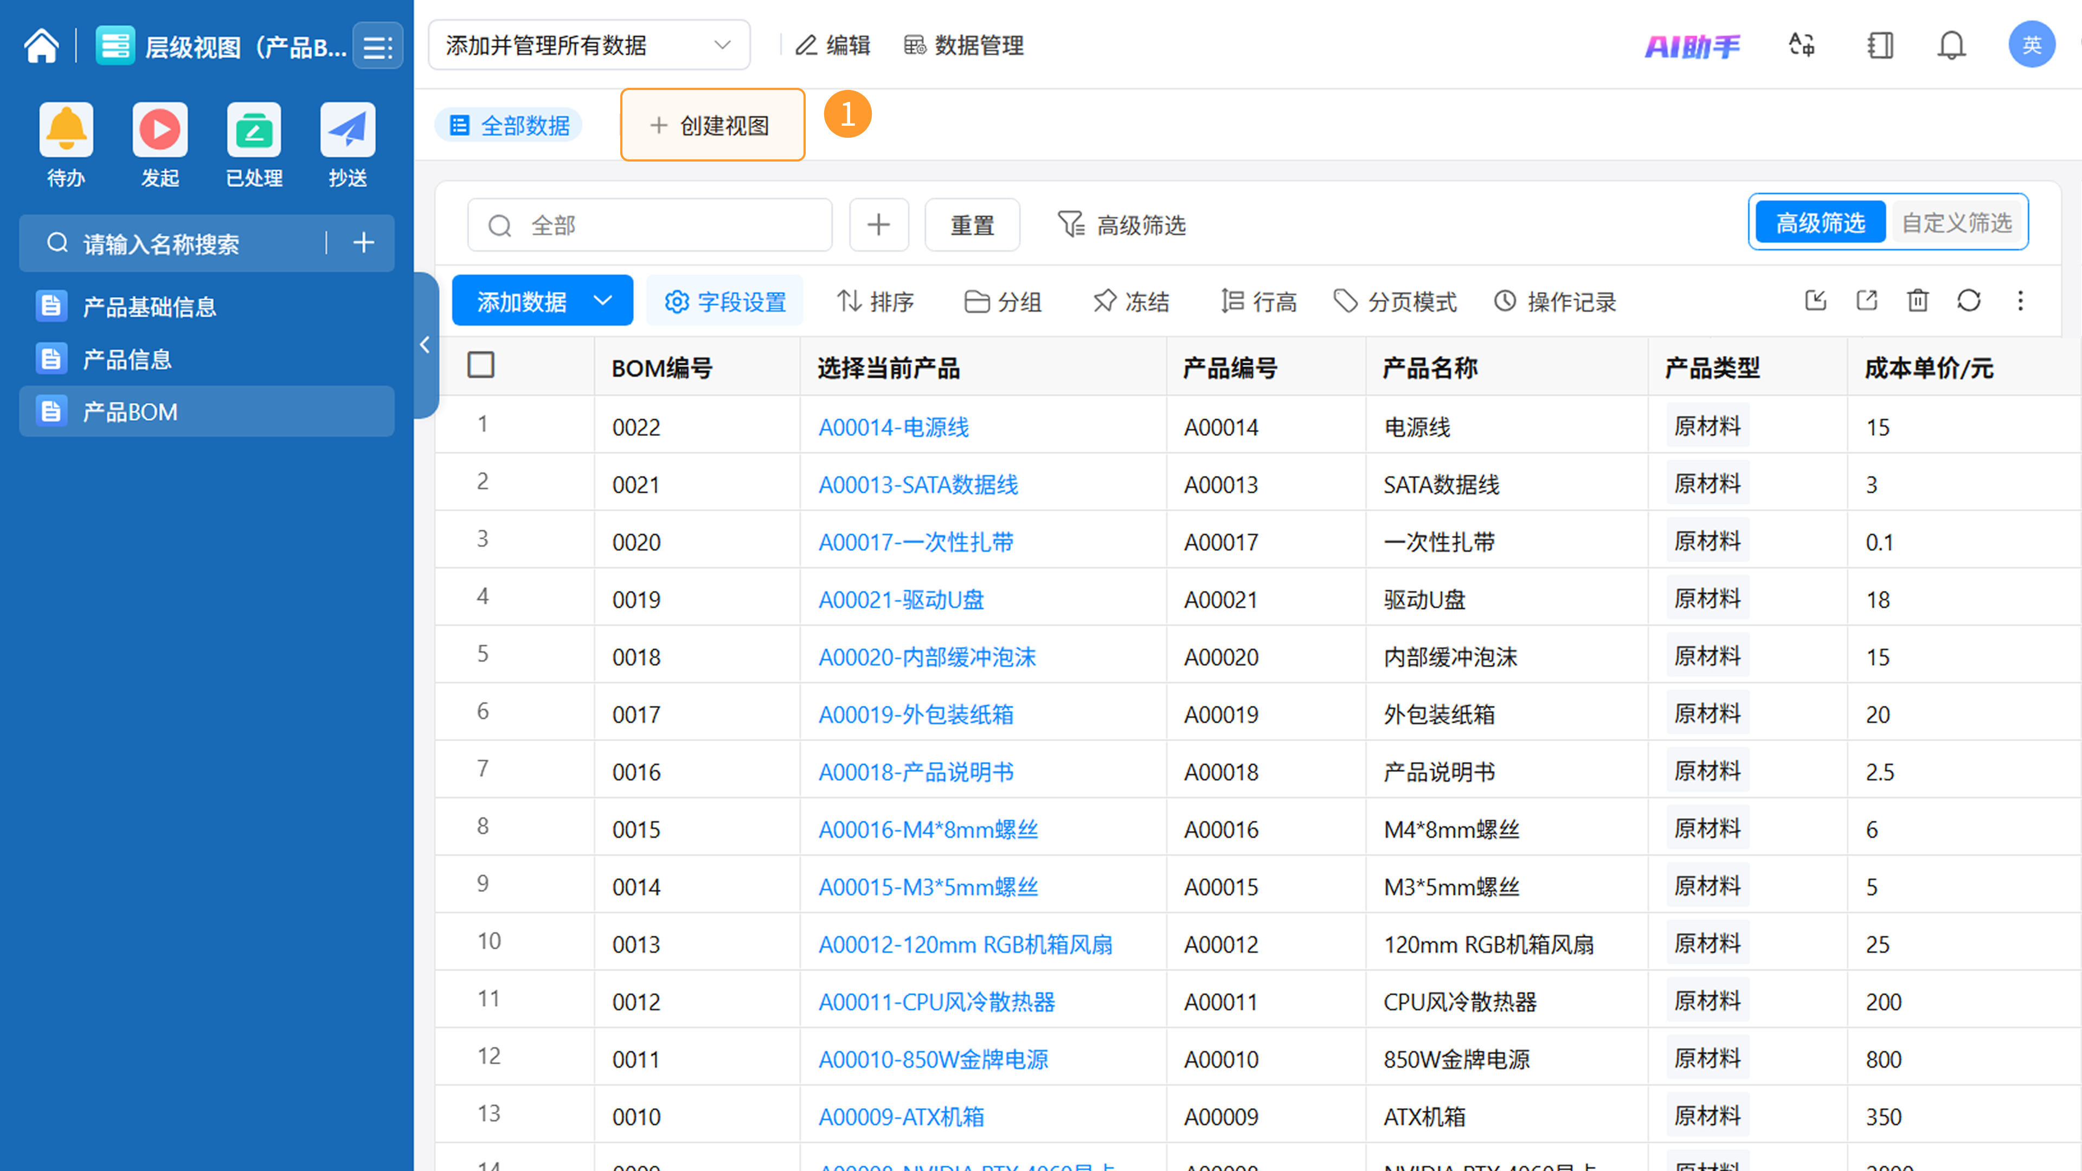Click the trash delete icon

point(1917,301)
